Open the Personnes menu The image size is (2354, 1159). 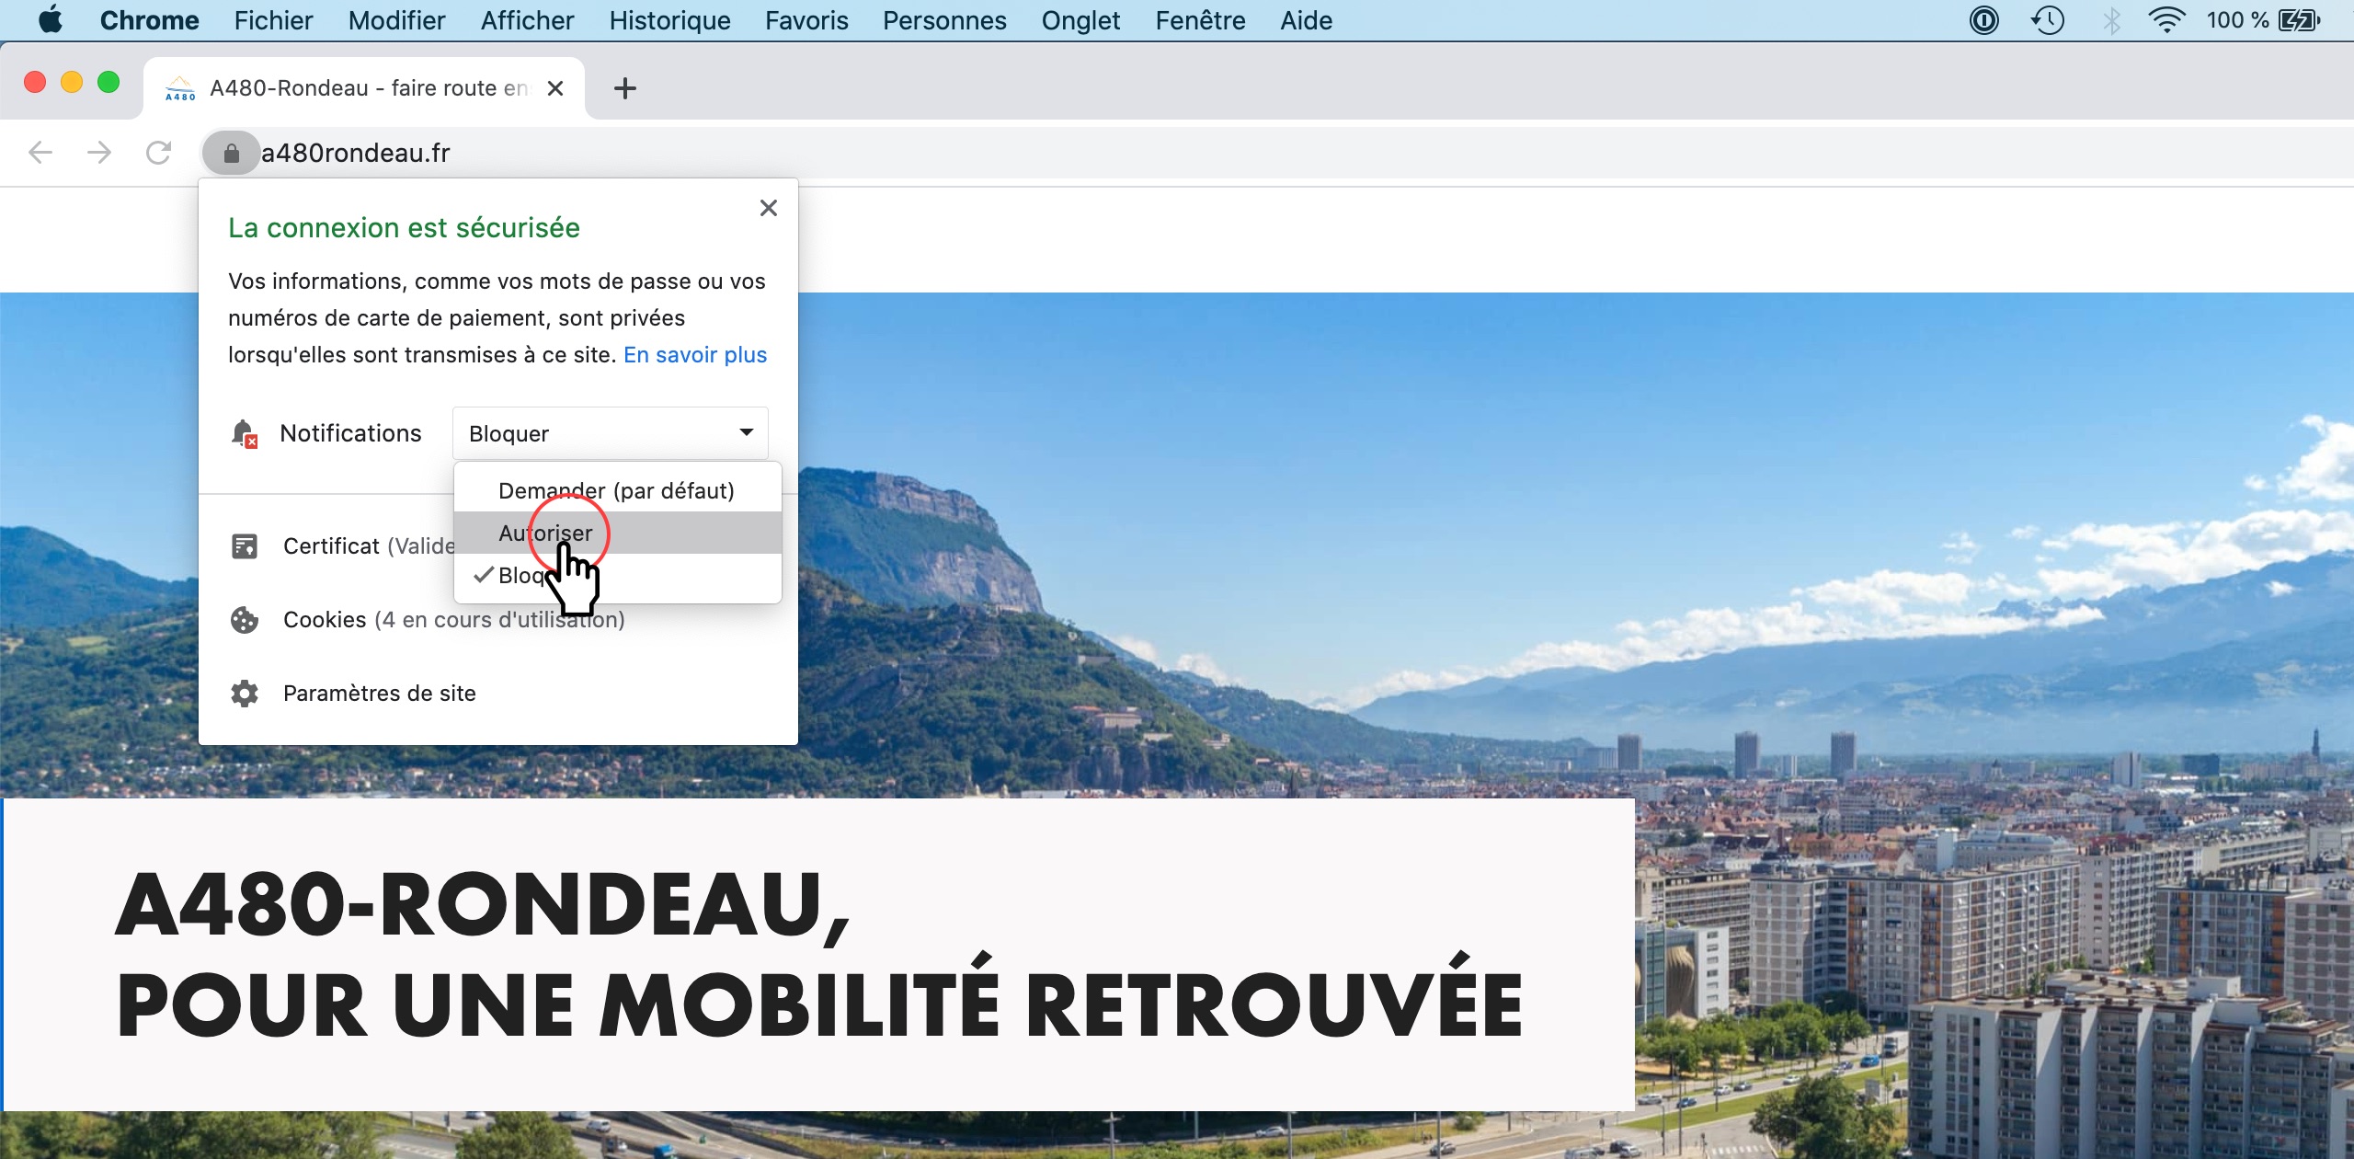tap(944, 20)
